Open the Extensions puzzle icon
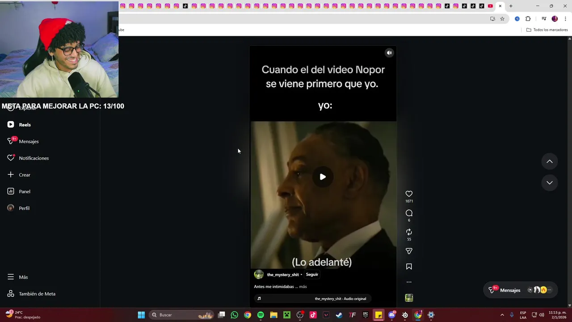Image resolution: width=572 pixels, height=322 pixels. coord(528,19)
